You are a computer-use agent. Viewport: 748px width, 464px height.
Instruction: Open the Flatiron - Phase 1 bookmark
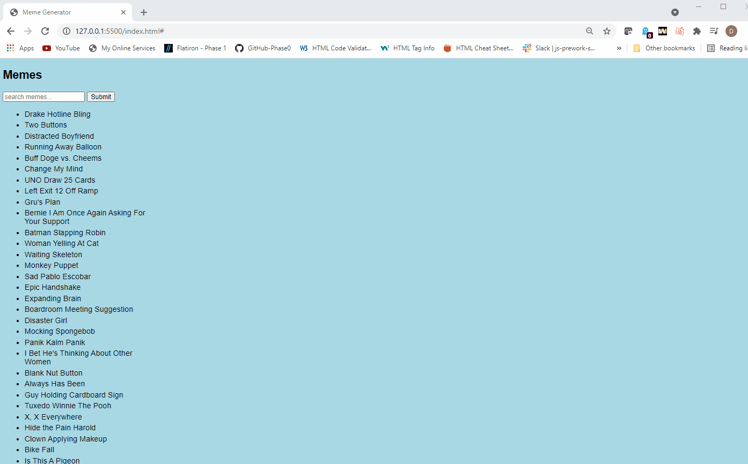[x=195, y=48]
